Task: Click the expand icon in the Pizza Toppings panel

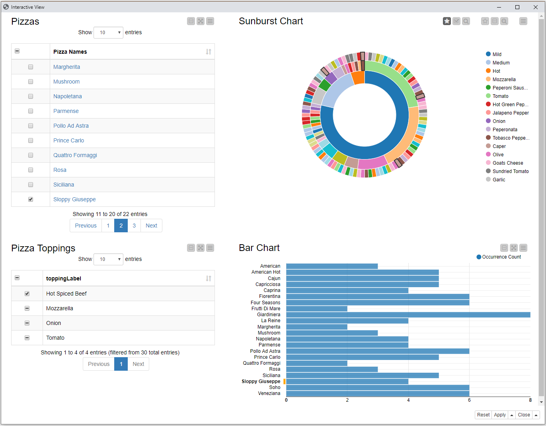Action: [x=201, y=248]
